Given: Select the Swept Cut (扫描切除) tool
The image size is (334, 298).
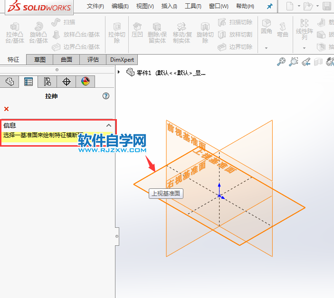Looking at the screenshot, I should [x=235, y=22].
